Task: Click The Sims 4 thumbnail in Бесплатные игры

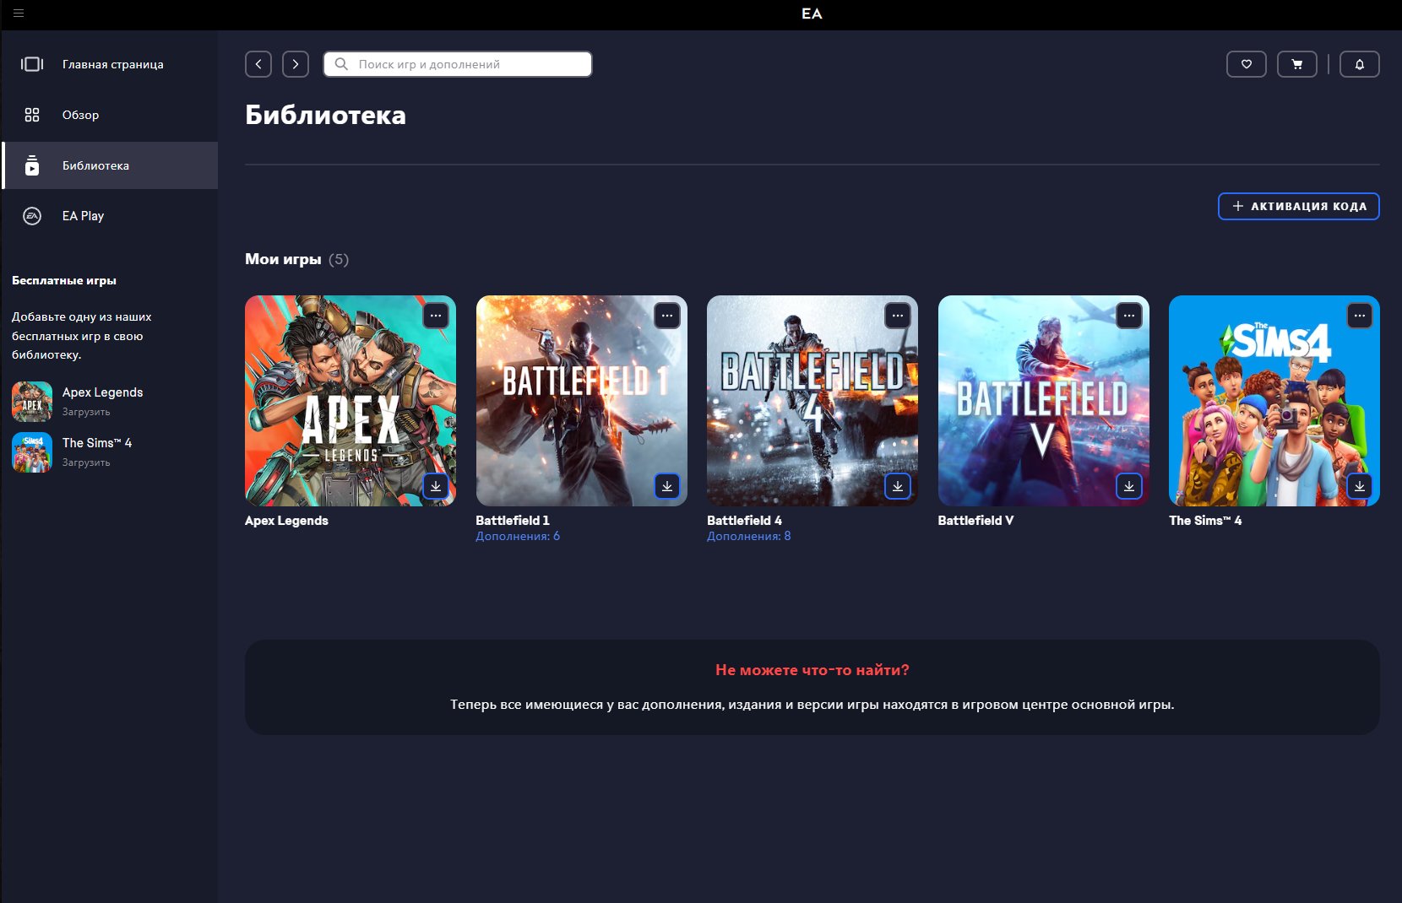Action: tap(32, 452)
